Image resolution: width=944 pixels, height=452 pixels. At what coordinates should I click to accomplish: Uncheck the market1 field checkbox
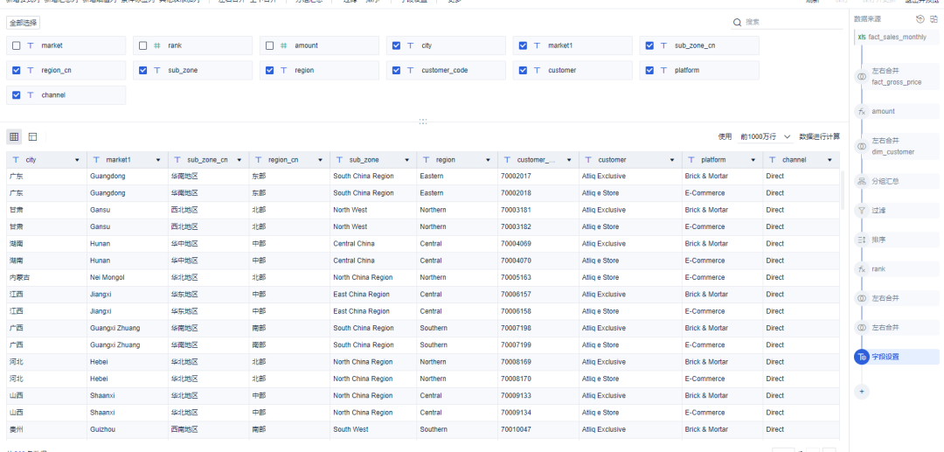[523, 45]
